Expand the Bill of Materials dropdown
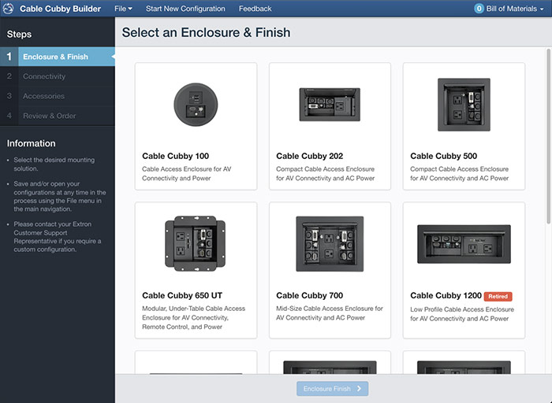 click(x=509, y=9)
